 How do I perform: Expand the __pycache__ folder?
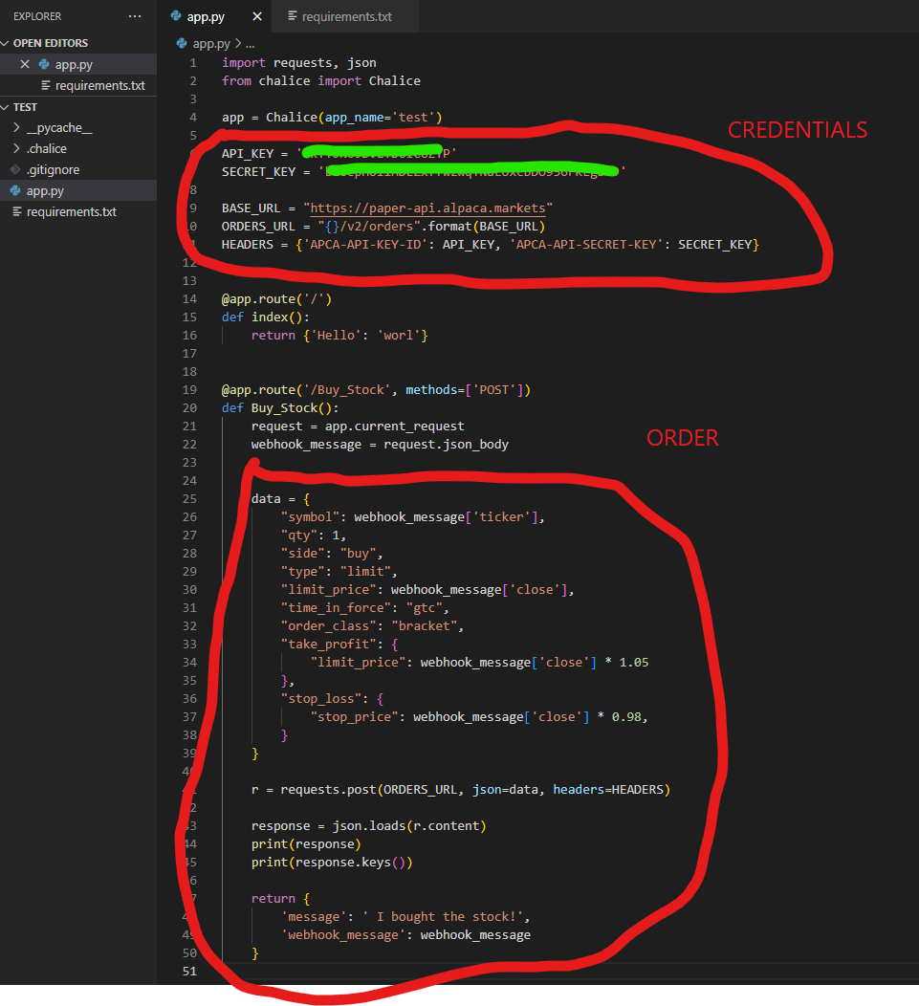[15, 127]
